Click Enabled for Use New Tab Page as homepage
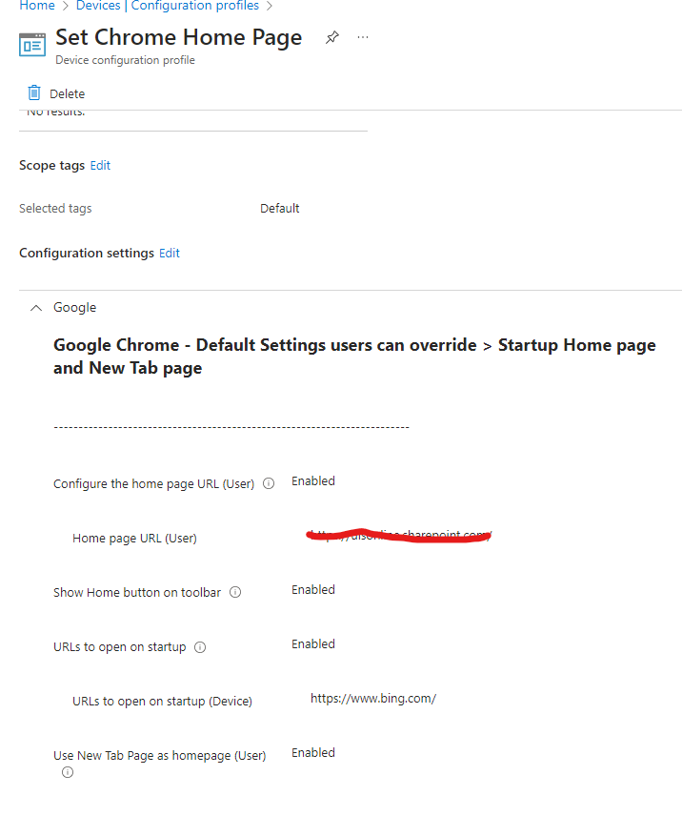The width and height of the screenshot is (682, 816). coord(313,753)
